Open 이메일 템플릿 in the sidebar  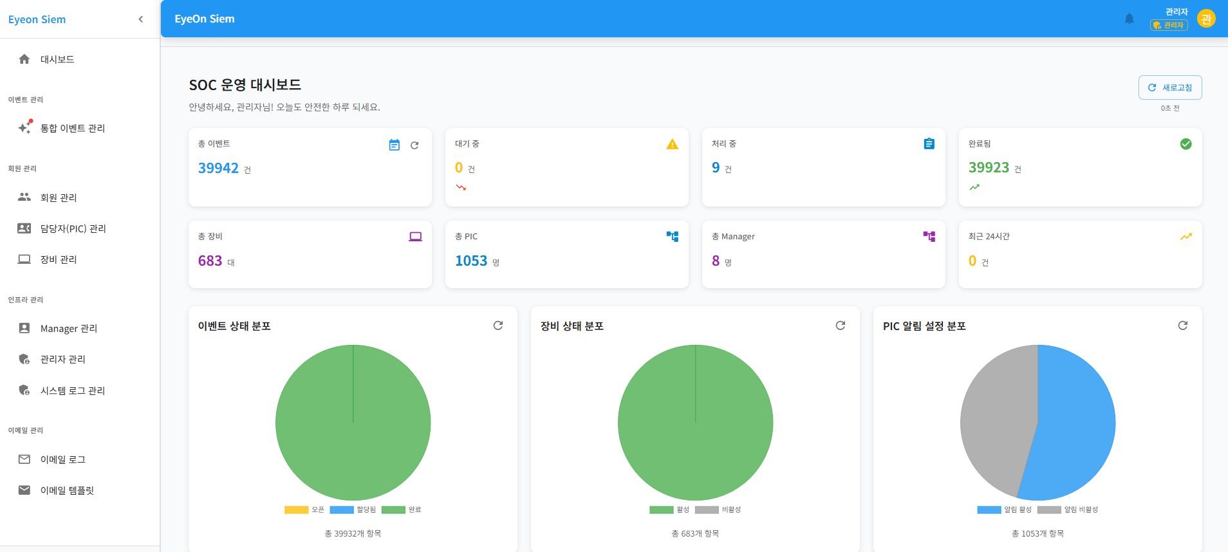pos(67,490)
